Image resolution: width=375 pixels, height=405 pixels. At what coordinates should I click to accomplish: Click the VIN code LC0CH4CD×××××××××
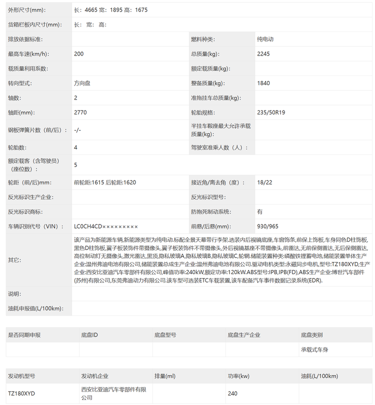(x=105, y=226)
